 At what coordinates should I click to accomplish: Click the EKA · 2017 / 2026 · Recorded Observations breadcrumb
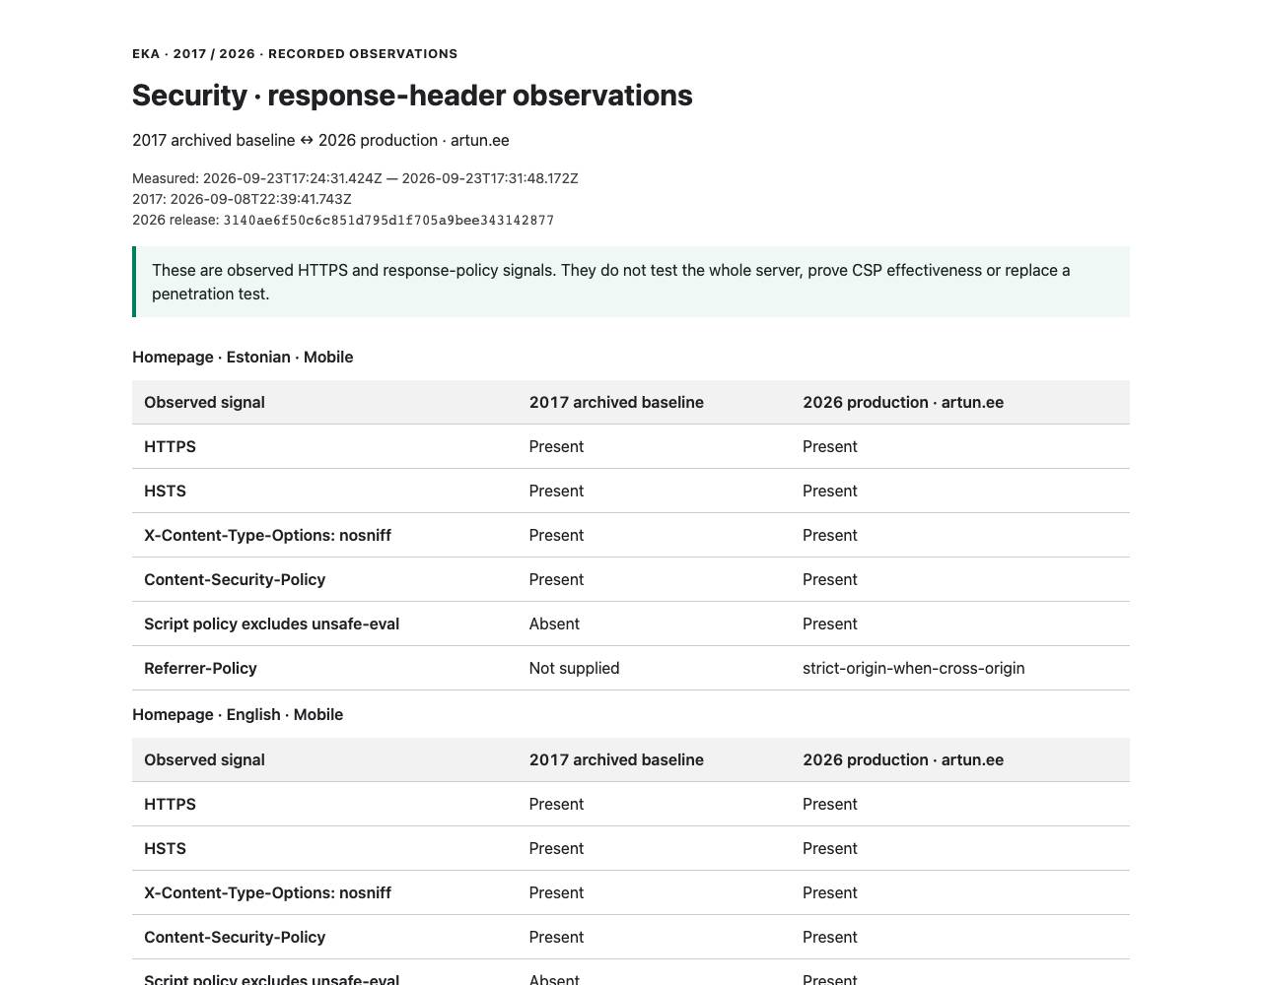coord(295,53)
